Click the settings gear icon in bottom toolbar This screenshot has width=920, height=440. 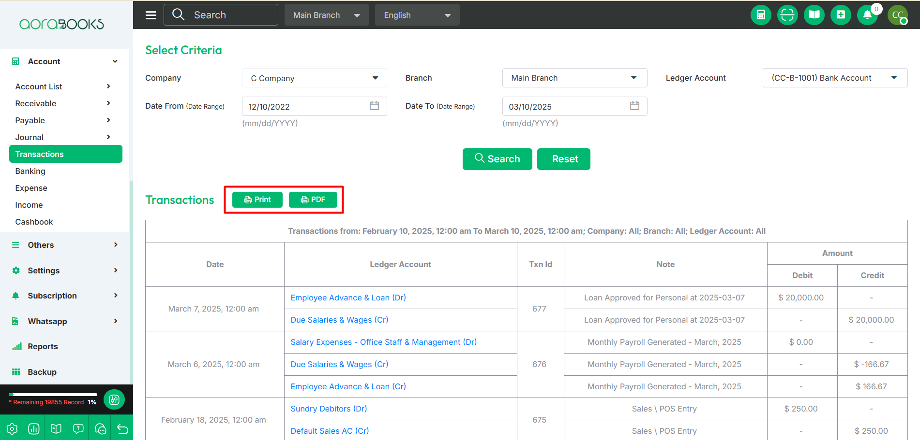12,429
